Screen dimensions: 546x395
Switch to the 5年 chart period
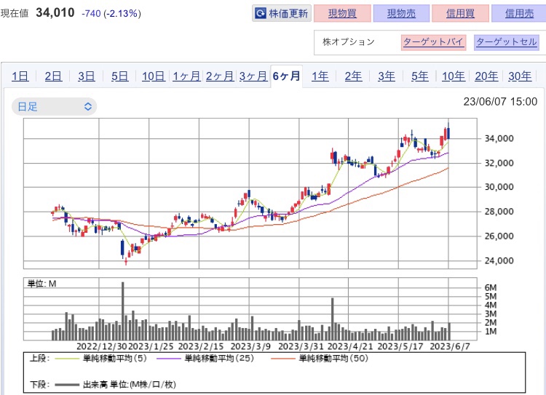point(420,76)
